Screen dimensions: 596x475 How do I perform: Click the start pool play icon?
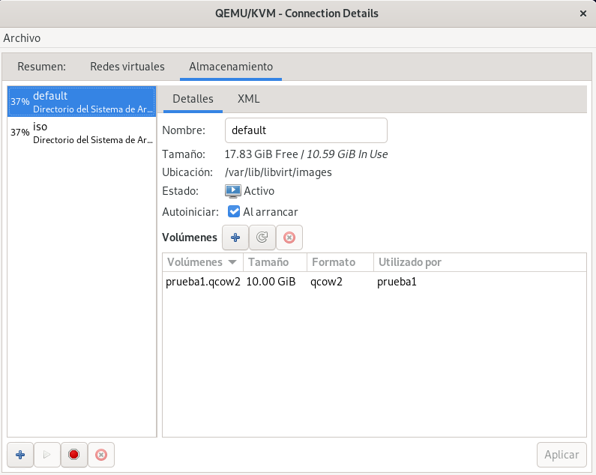tap(47, 455)
